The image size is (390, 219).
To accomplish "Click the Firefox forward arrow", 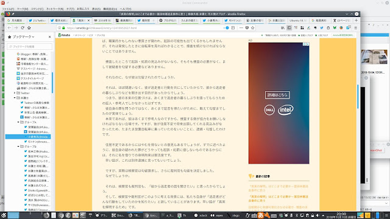I will [x=16, y=28].
